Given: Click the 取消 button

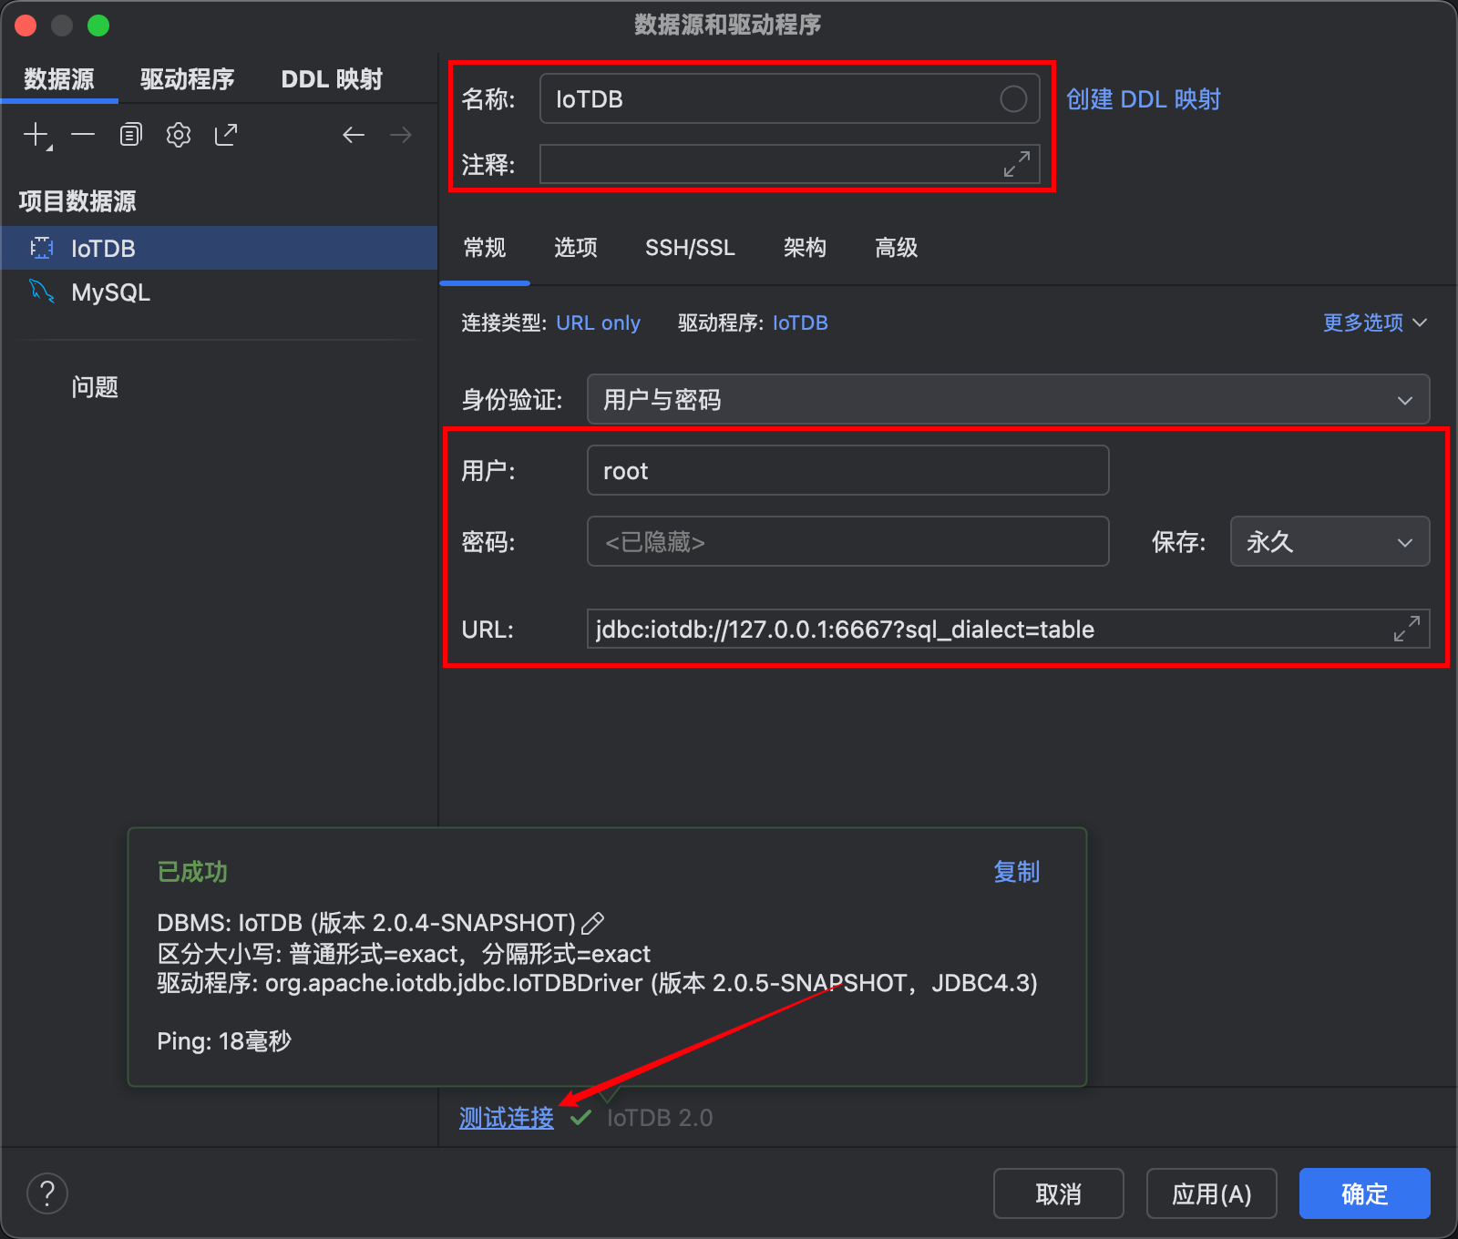Looking at the screenshot, I should click(1059, 1193).
